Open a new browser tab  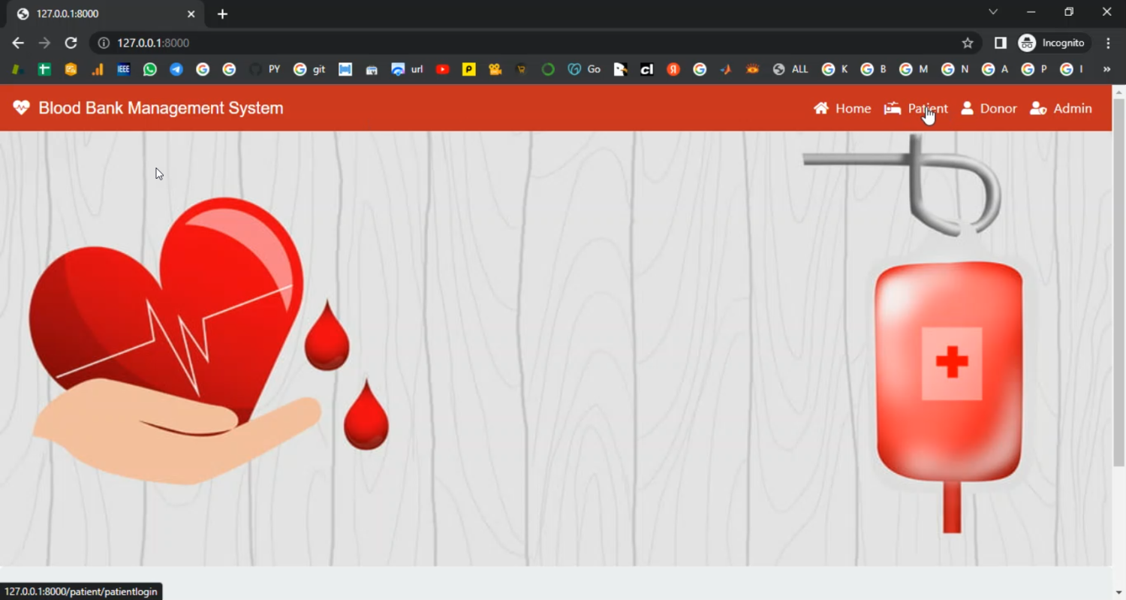[222, 14]
